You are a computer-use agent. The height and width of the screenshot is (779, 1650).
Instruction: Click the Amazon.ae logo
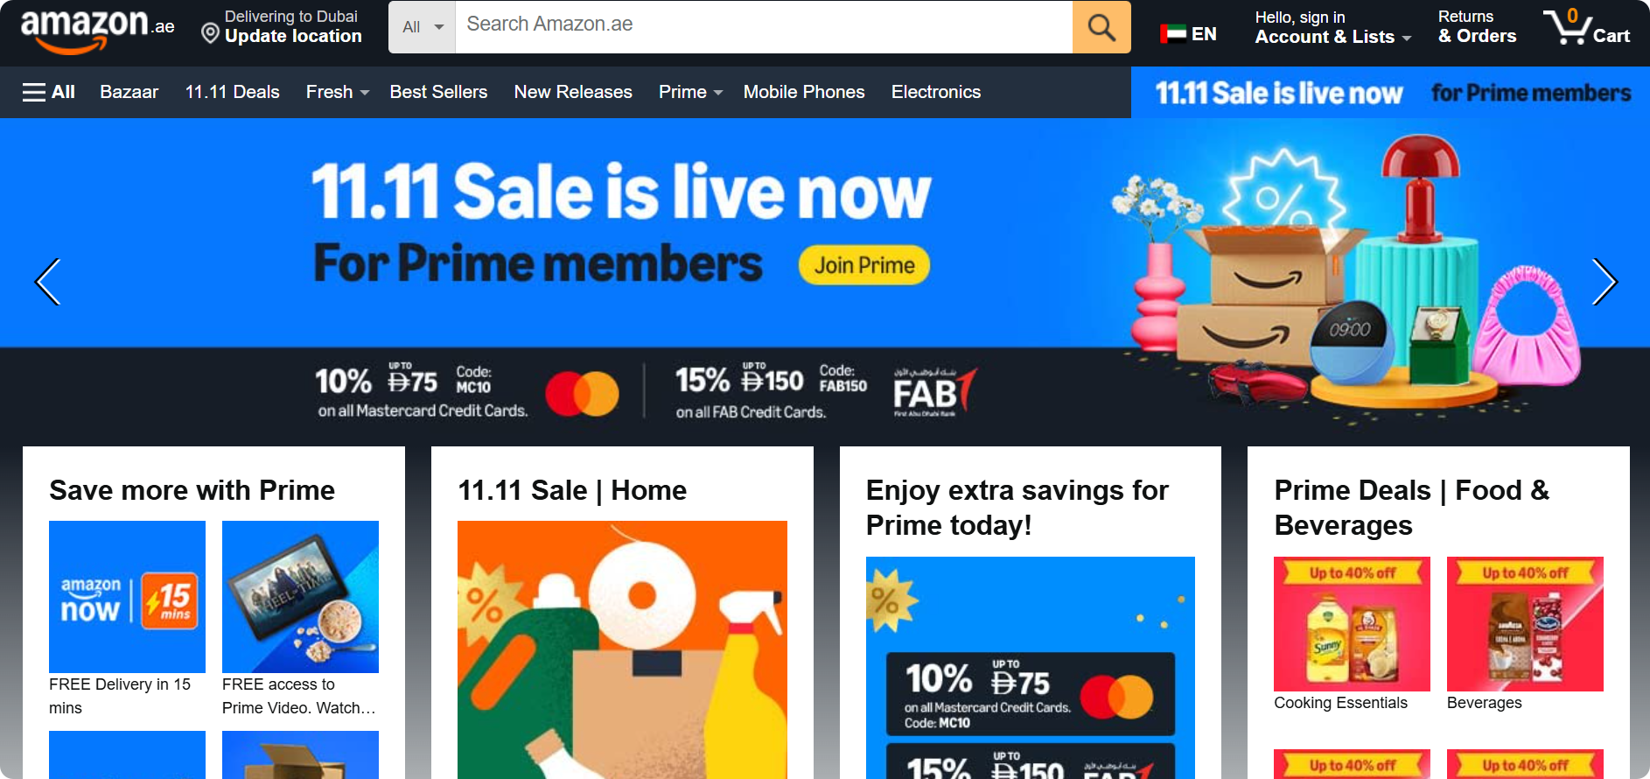pyautogui.click(x=97, y=29)
